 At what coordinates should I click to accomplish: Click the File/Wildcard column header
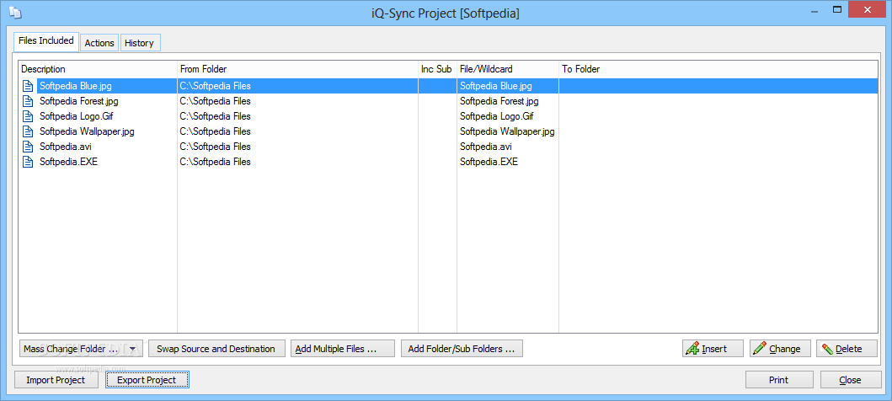(508, 69)
